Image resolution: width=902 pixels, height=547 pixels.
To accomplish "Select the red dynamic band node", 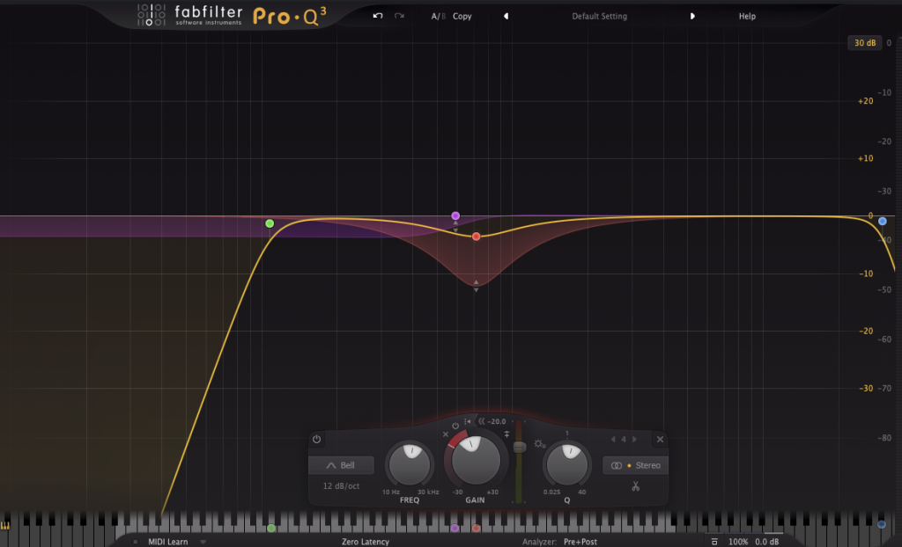I will (477, 237).
